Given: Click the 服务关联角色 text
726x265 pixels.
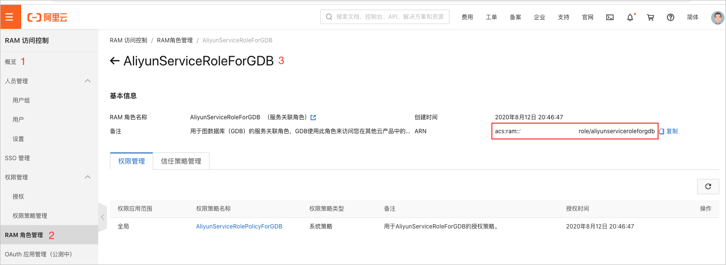Looking at the screenshot, I should tap(288, 117).
